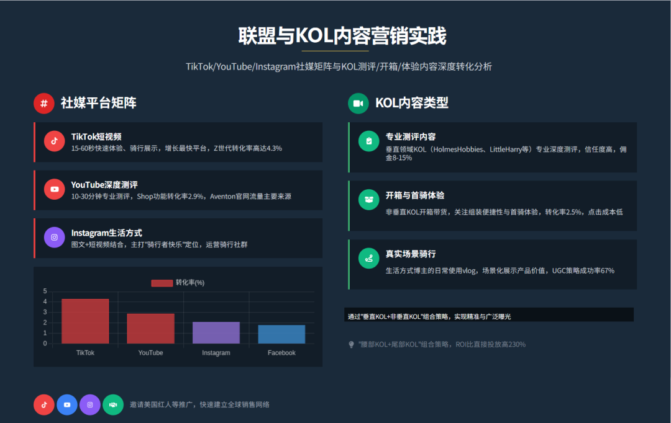Image resolution: width=671 pixels, height=423 pixels.
Task: Click the route icon in 真实场景骑行 card
Action: (x=369, y=258)
